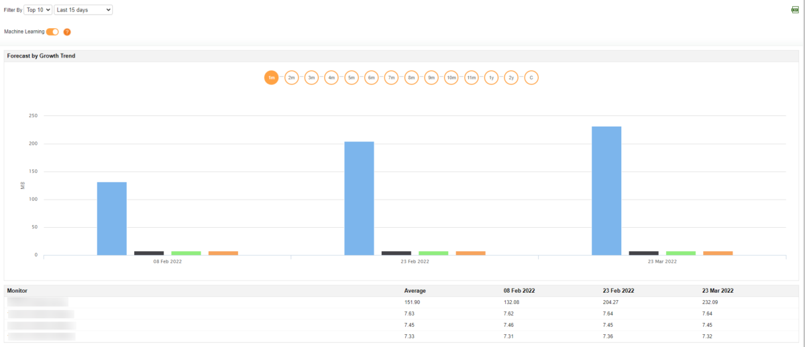Select the 5m forecast period
805x347 pixels.
(x=352, y=78)
